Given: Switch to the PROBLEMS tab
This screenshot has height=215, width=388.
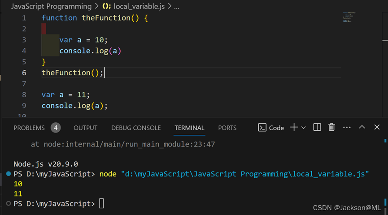Looking at the screenshot, I should 29,128.
